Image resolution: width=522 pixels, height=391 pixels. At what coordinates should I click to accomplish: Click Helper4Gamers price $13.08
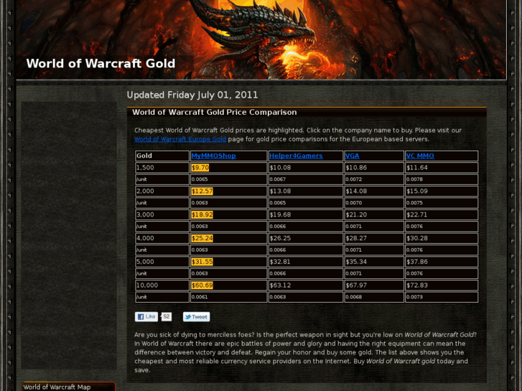point(280,191)
